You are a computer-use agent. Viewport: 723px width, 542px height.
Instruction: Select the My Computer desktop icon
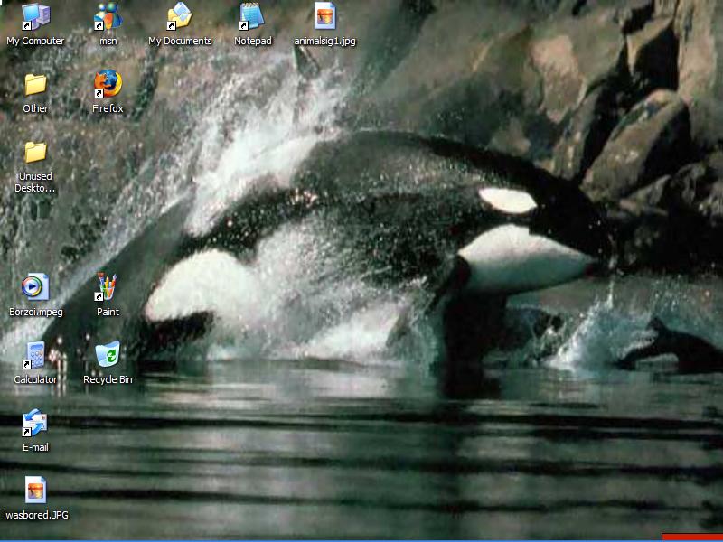click(x=35, y=16)
